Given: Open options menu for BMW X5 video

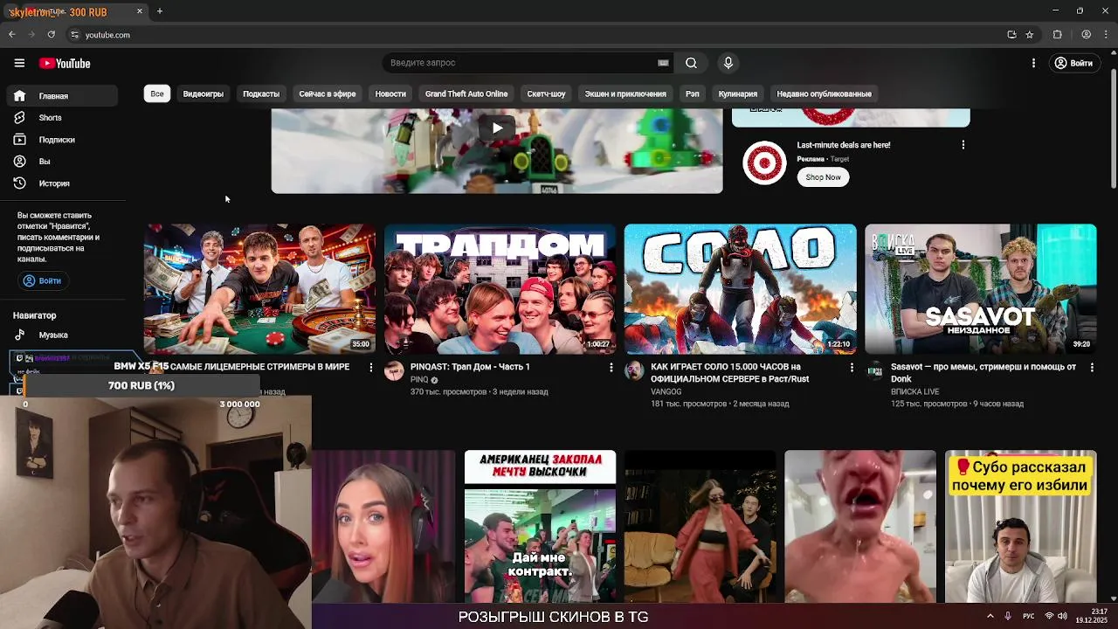Looking at the screenshot, I should click(x=371, y=368).
